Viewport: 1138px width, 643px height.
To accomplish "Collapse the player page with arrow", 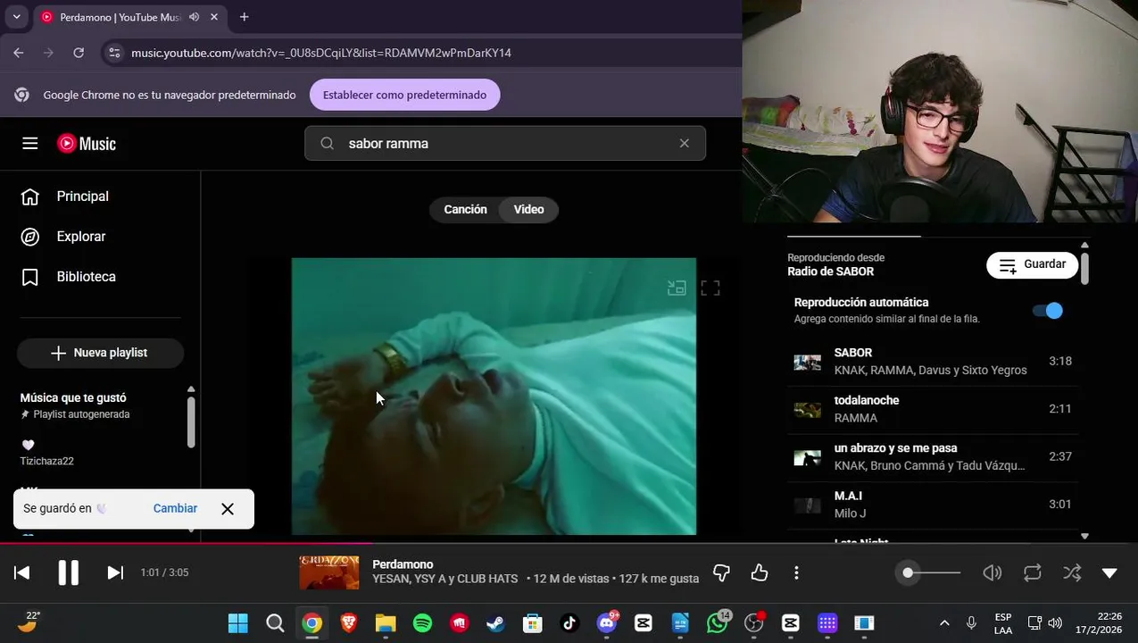I will [x=1109, y=572].
